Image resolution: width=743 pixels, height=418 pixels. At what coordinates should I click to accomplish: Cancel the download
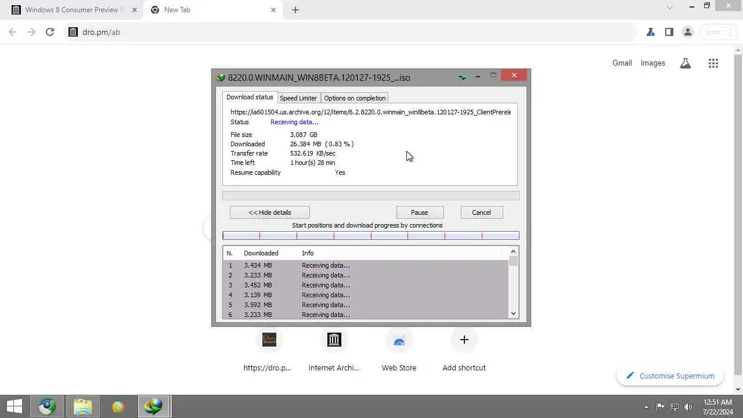(481, 212)
